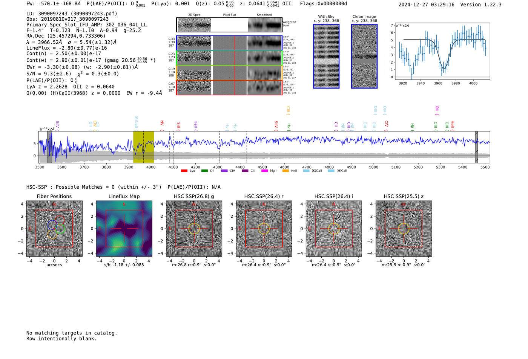Click the orange HeII legend swatch
528x359 pixels.
[x=285, y=171]
